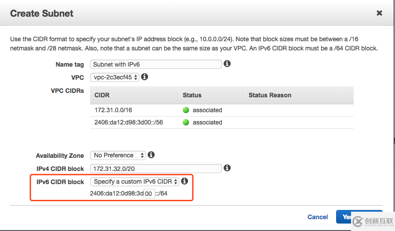The height and width of the screenshot is (231, 395).
Task: Click the info icon beside Availability Zone
Action: click(x=151, y=155)
